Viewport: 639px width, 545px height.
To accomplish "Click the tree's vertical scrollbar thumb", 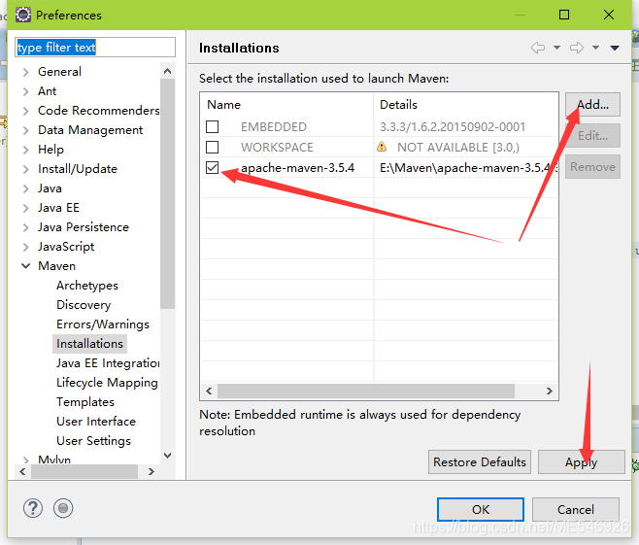I will pyautogui.click(x=167, y=193).
